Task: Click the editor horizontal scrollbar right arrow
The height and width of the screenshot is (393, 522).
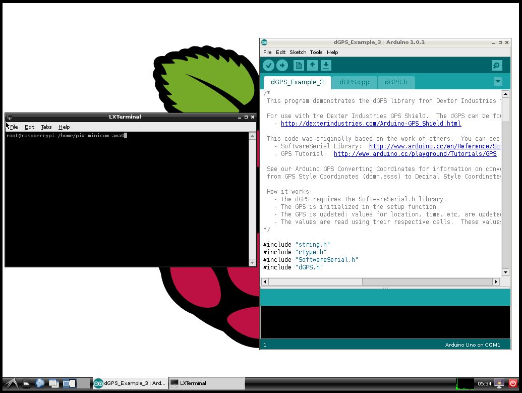Action: click(496, 282)
